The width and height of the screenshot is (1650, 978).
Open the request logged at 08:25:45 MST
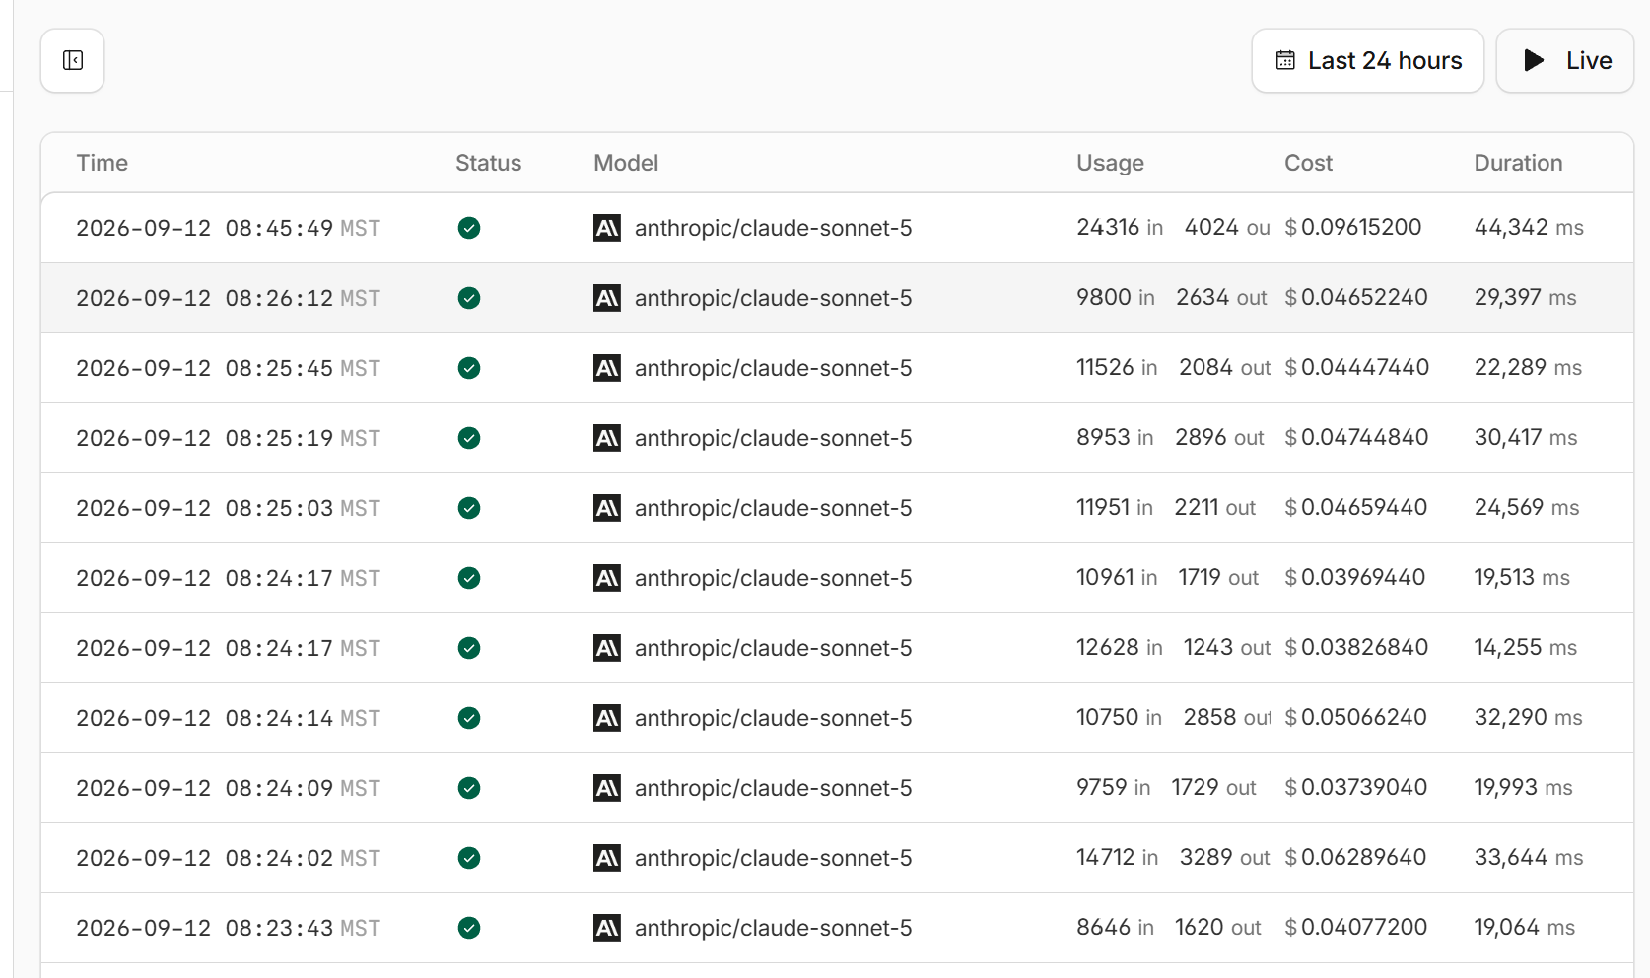(837, 368)
